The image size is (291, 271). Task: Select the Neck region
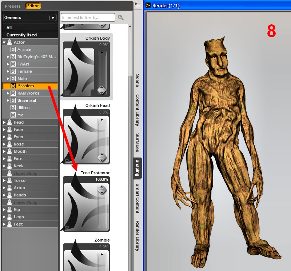[x=30, y=166]
